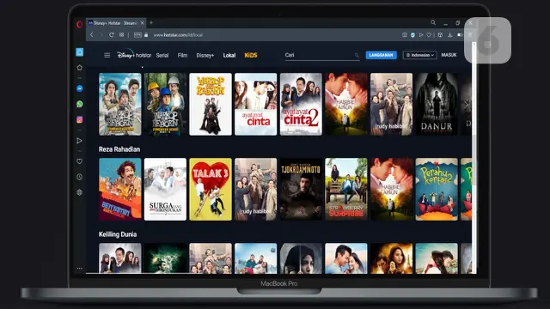Viewport: 550px width, 309px height.
Task: Open the sidebar three-dots setup menu
Action: point(80,269)
